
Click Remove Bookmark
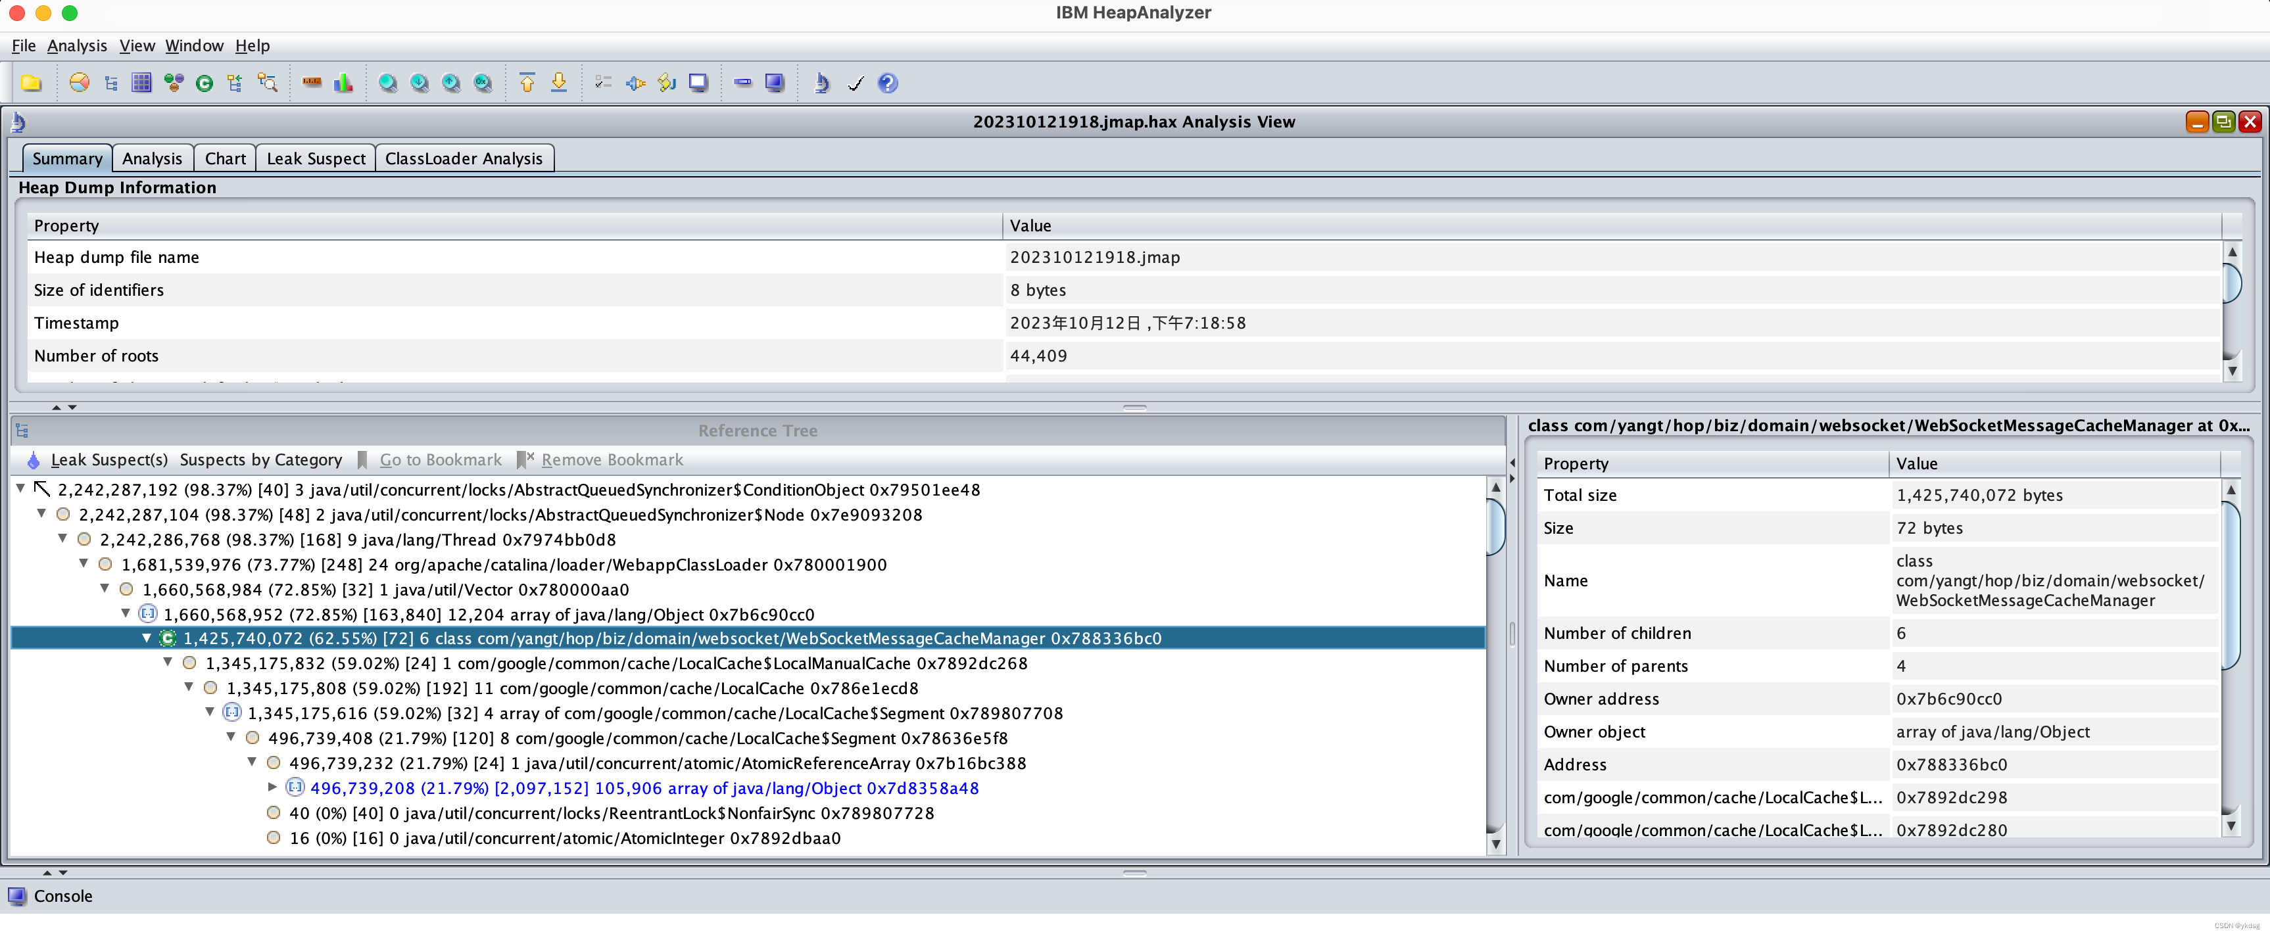[601, 459]
